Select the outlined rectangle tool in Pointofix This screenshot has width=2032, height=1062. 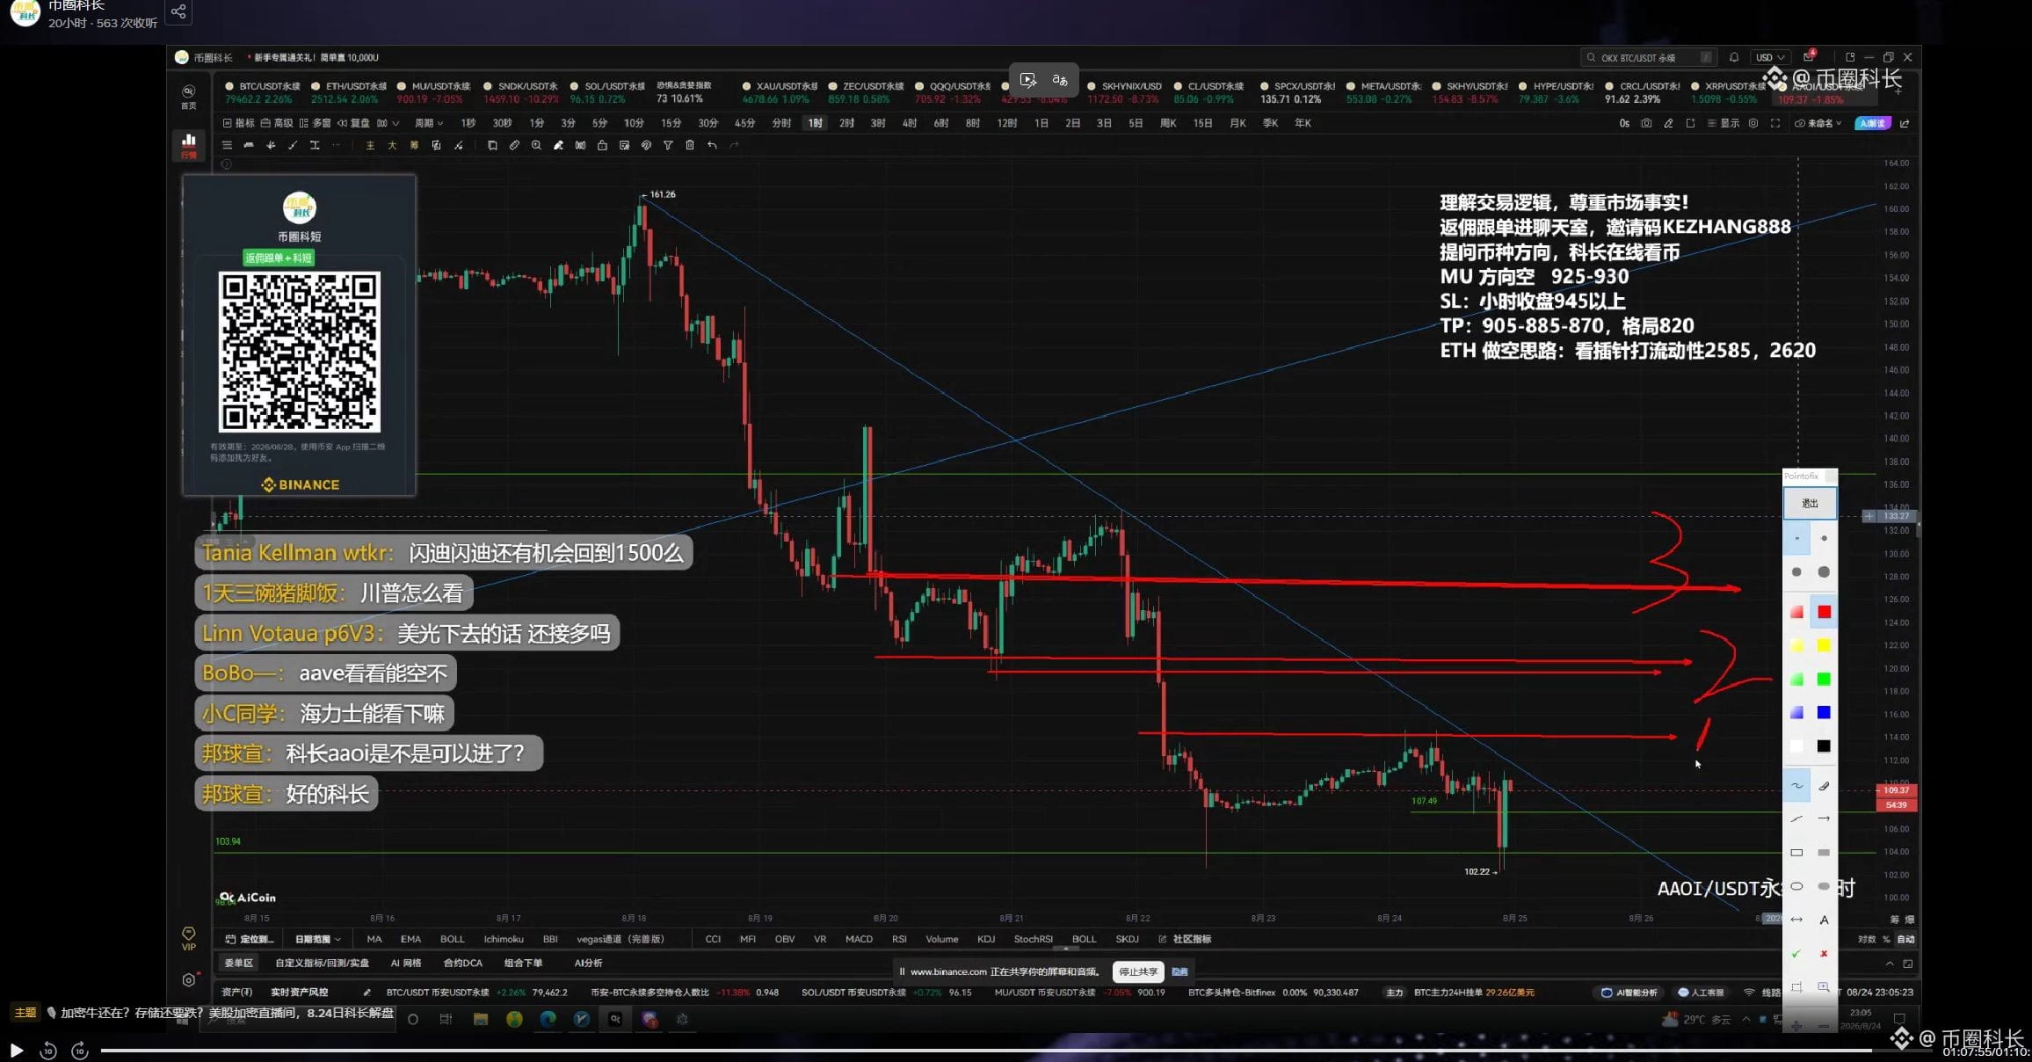[x=1796, y=853]
